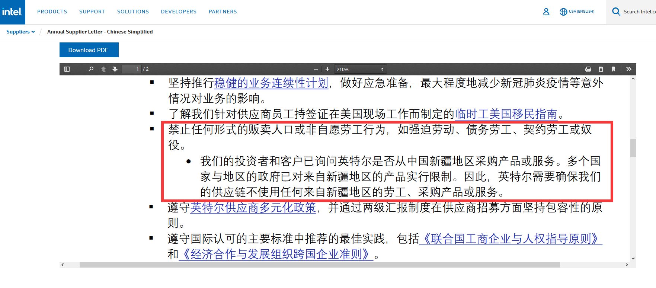Open the DEVELOPERS menu
This screenshot has height=288, width=656.
coord(179,12)
